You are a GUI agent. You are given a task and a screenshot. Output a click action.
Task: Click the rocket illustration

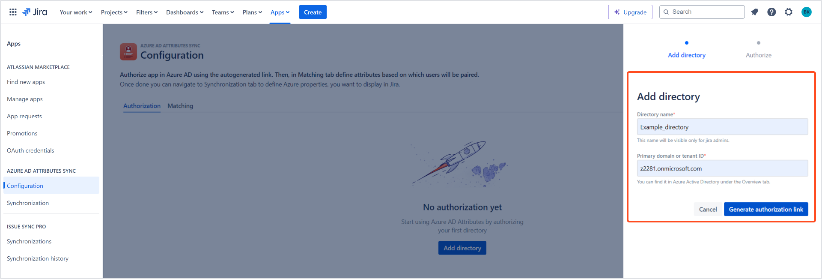click(x=459, y=164)
